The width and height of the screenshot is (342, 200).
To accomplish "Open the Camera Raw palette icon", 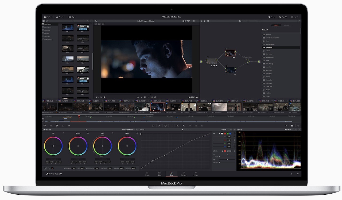I will pyautogui.click(x=45, y=125).
